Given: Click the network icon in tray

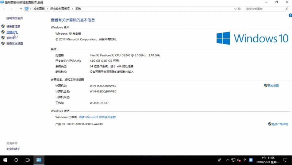Looking at the screenshot, I should point(233,160).
